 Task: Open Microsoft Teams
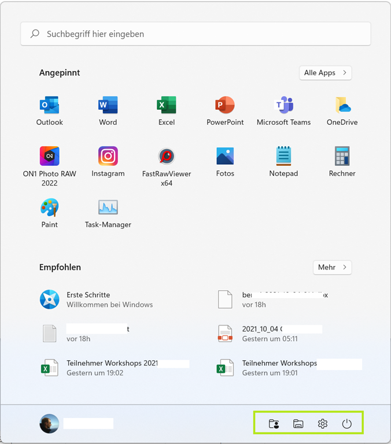283,106
